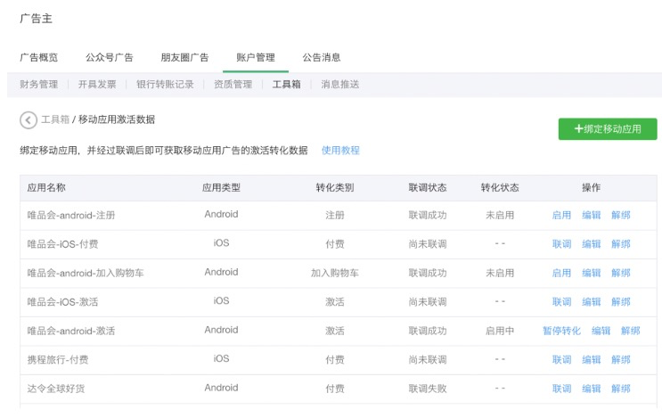662x418 pixels.
Task: Click 编辑 for 唯品会-android-加入购物车
Action: tap(592, 273)
